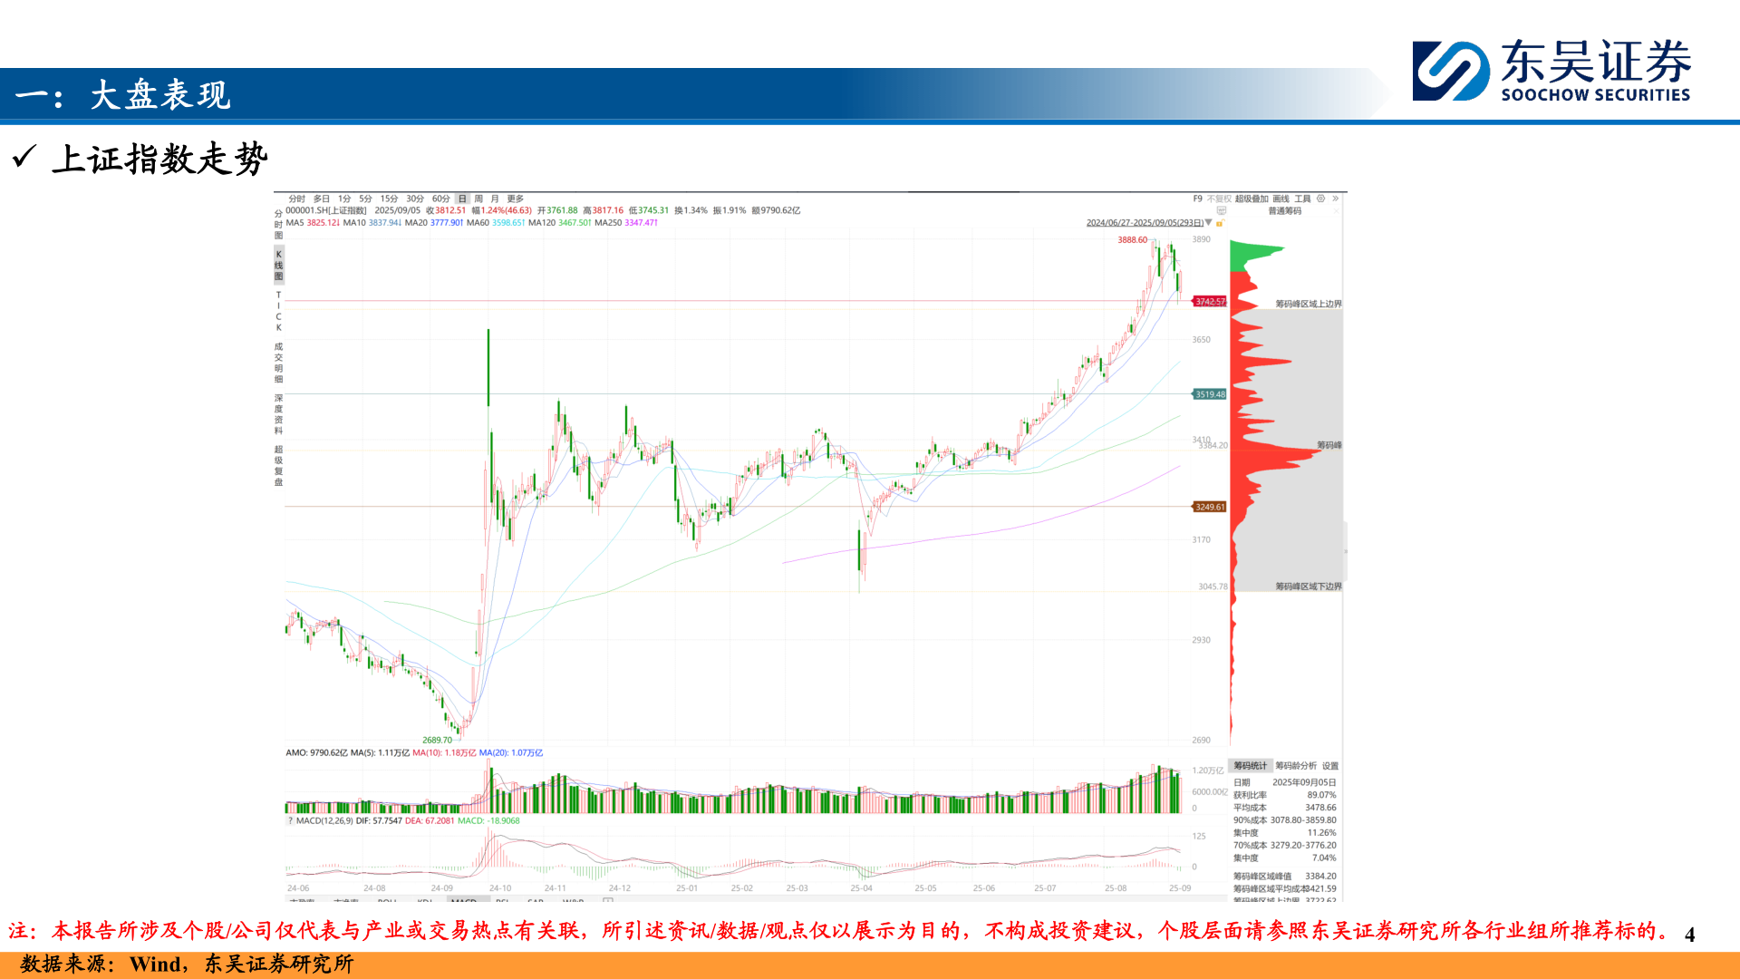Select the 日 daily period toggle

pyautogui.click(x=462, y=199)
